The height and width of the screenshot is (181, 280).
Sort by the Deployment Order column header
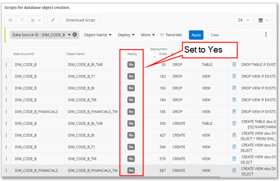pos(159,52)
